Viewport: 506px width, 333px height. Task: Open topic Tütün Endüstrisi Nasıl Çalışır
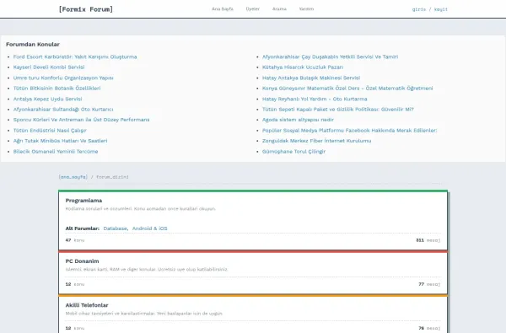50,131
